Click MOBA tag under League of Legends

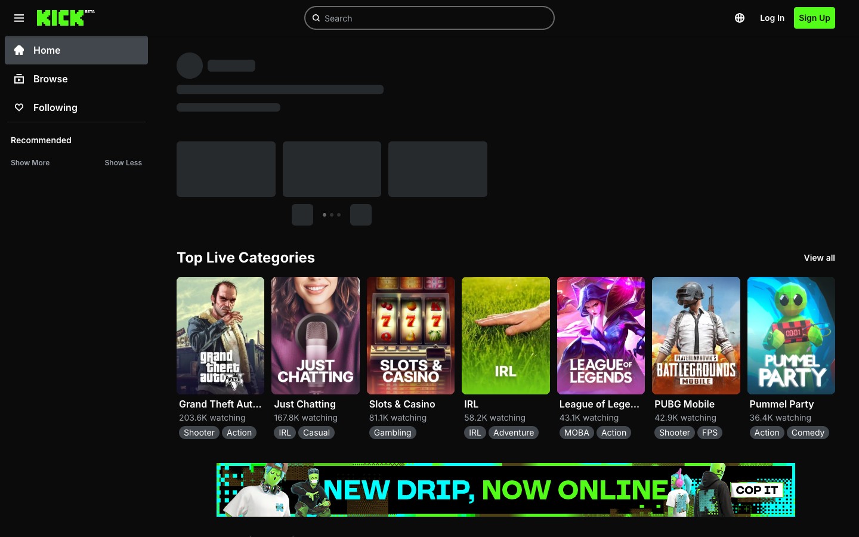(577, 433)
